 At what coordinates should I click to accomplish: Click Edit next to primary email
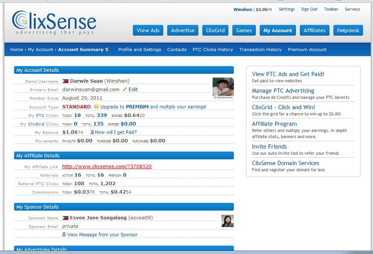click(x=133, y=89)
